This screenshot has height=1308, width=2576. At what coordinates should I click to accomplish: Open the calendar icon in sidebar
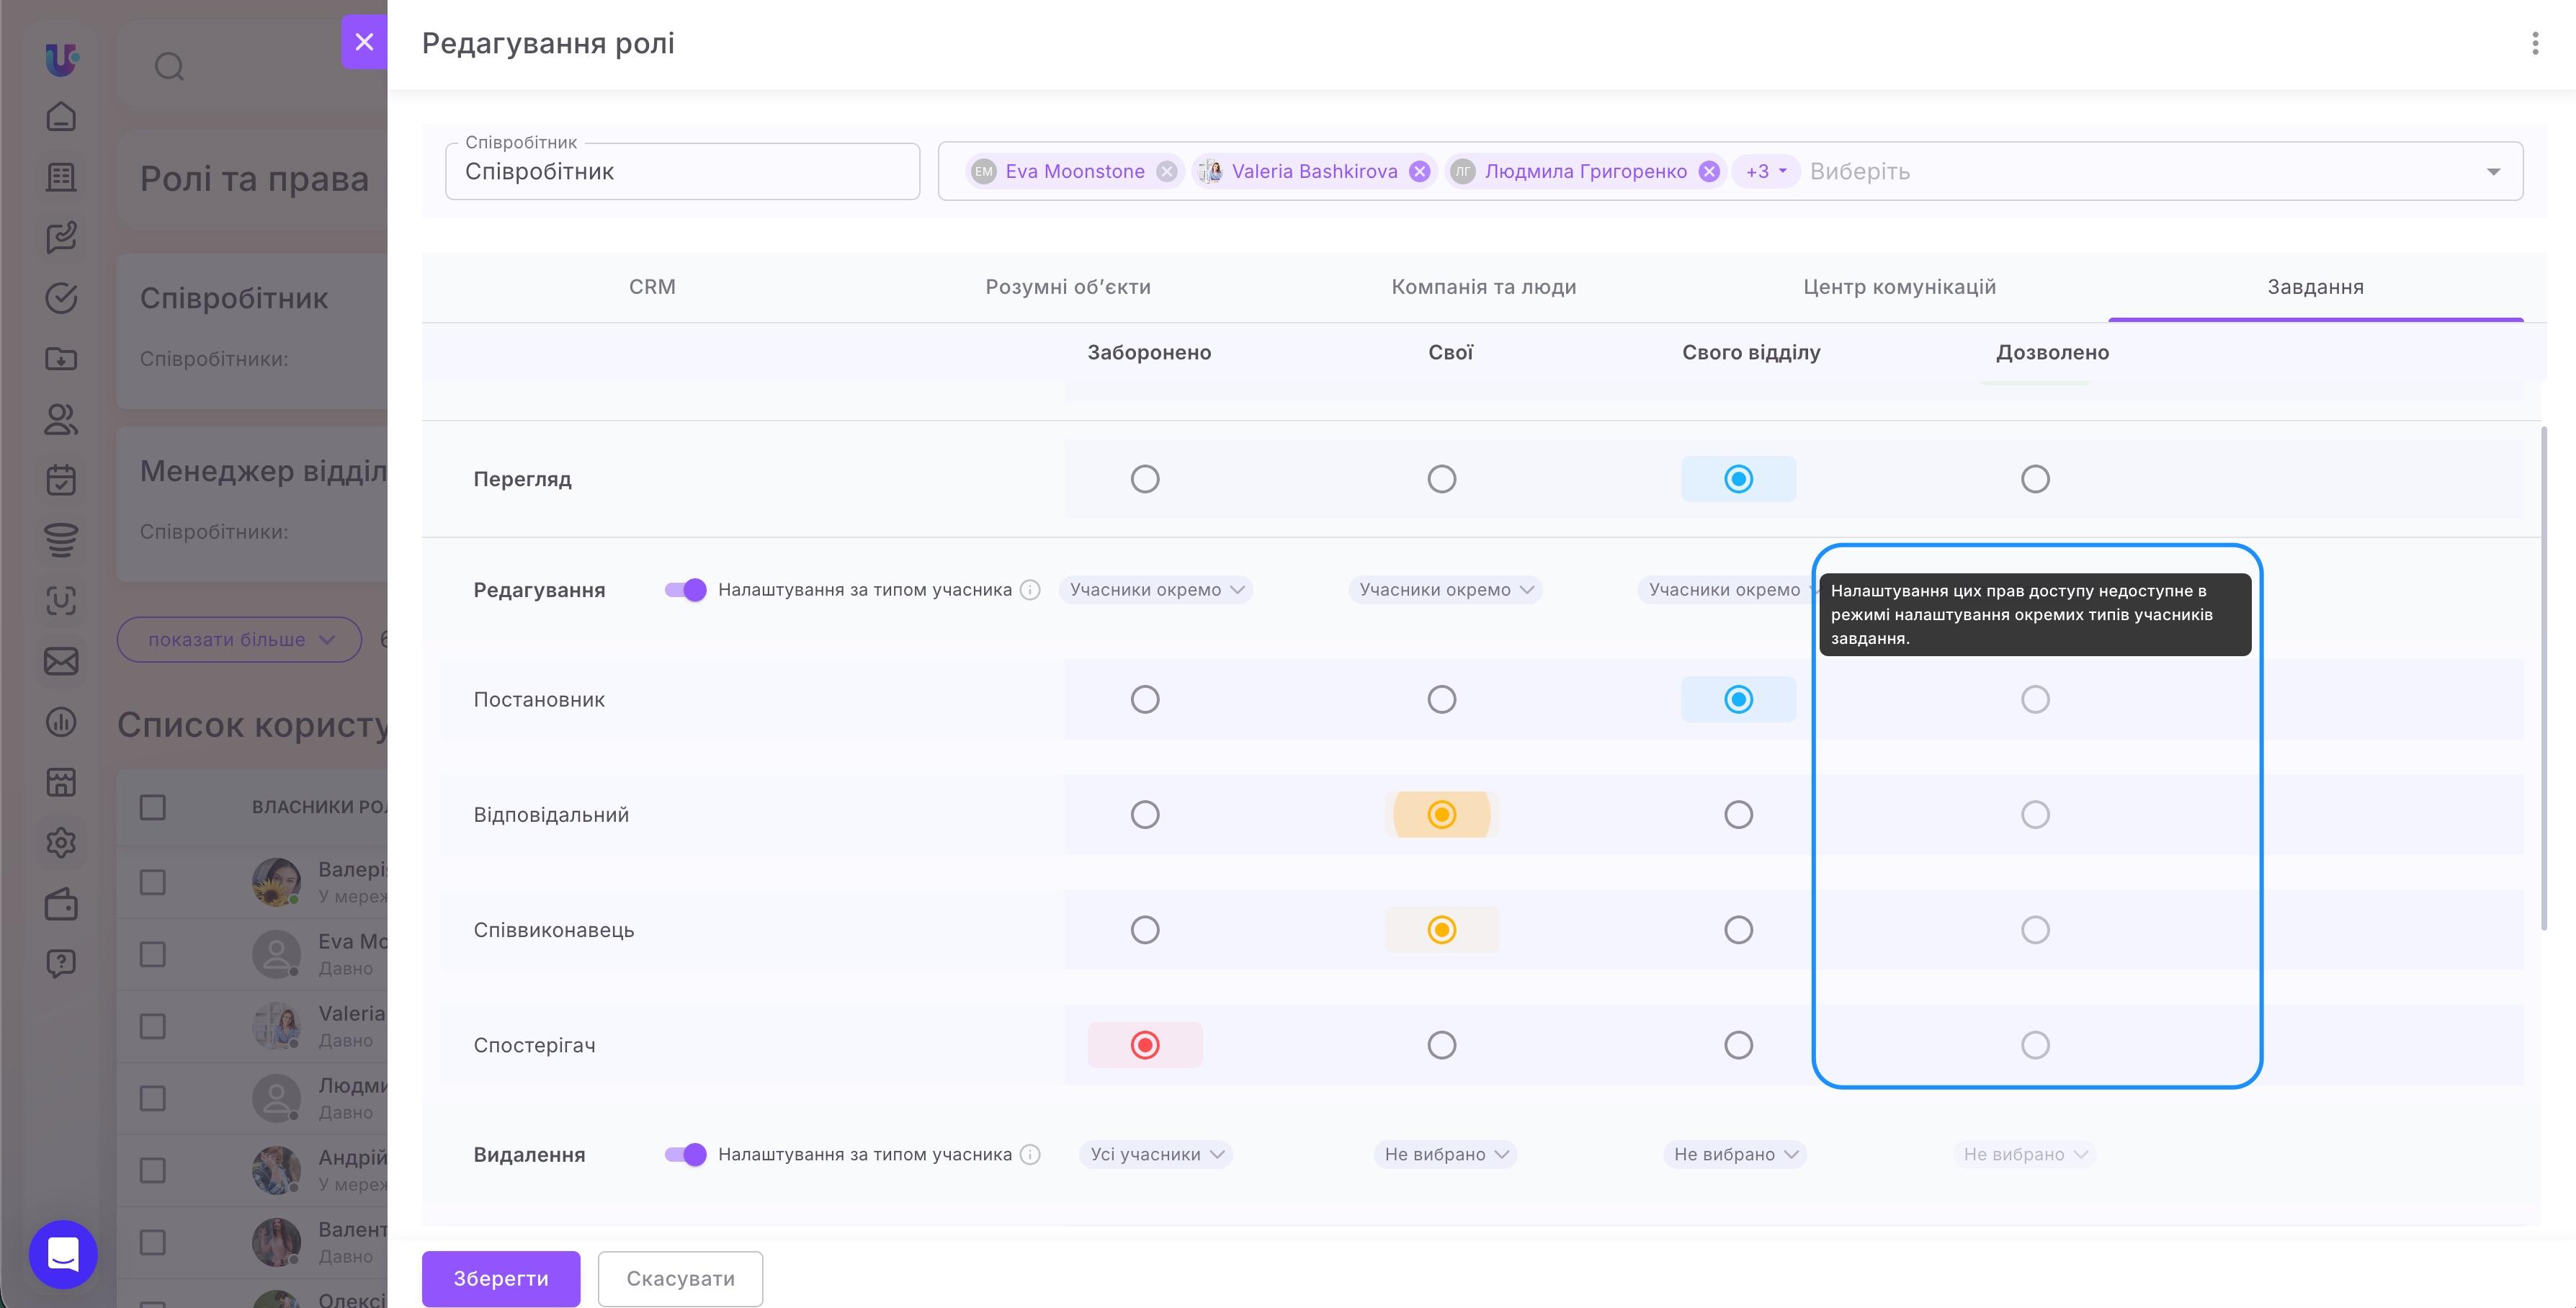(x=61, y=480)
